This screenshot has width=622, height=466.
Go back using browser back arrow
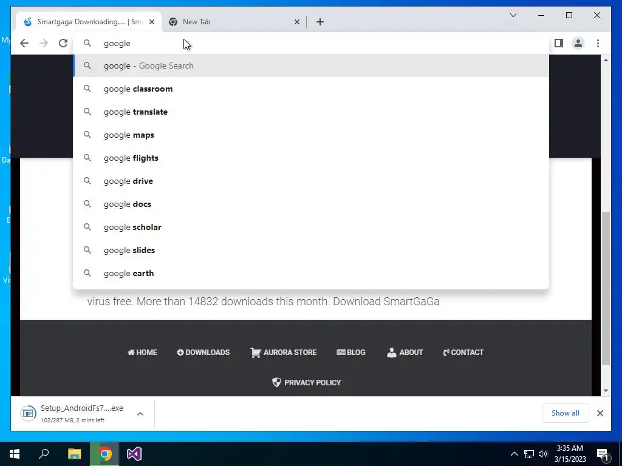pyautogui.click(x=24, y=43)
